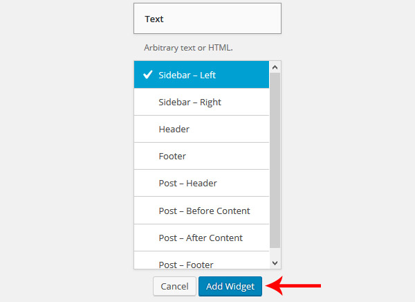This screenshot has width=415, height=302.
Task: Click the red arrow pointing at Add Widget
Action: pos(293,286)
